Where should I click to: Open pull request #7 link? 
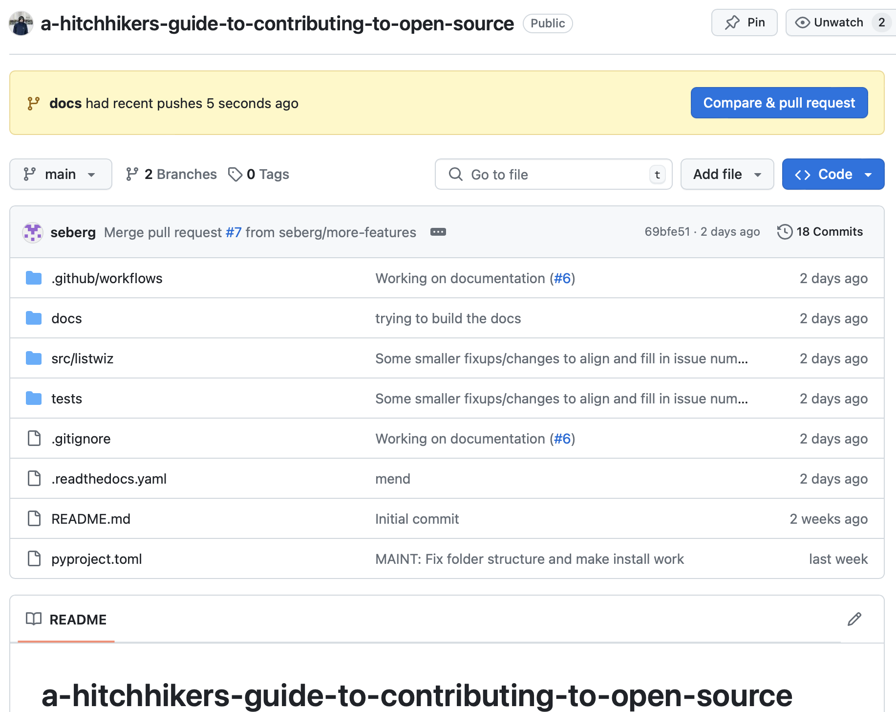234,232
